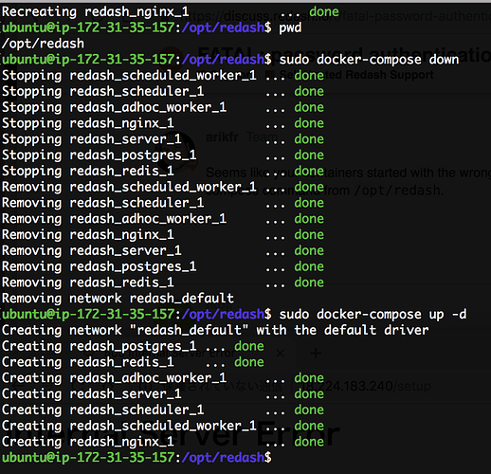Select 'Creating redash_scheduler_1' text
Screen dimensions: 491x474
tap(102, 410)
